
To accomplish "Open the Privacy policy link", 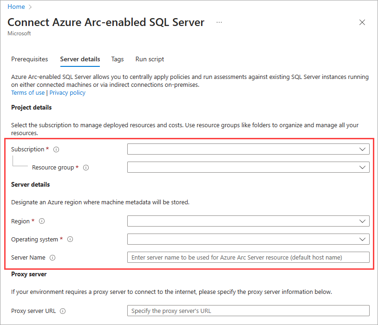I will click(67, 92).
